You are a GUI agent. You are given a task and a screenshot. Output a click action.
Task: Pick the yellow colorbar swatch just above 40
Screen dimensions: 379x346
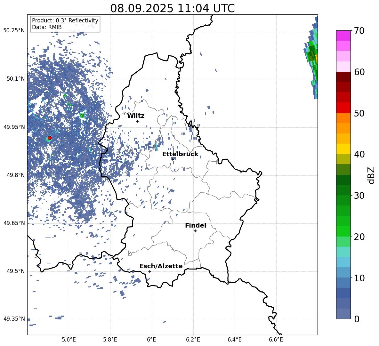point(343,149)
